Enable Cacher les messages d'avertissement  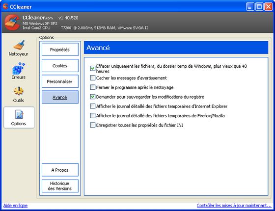tap(93, 78)
